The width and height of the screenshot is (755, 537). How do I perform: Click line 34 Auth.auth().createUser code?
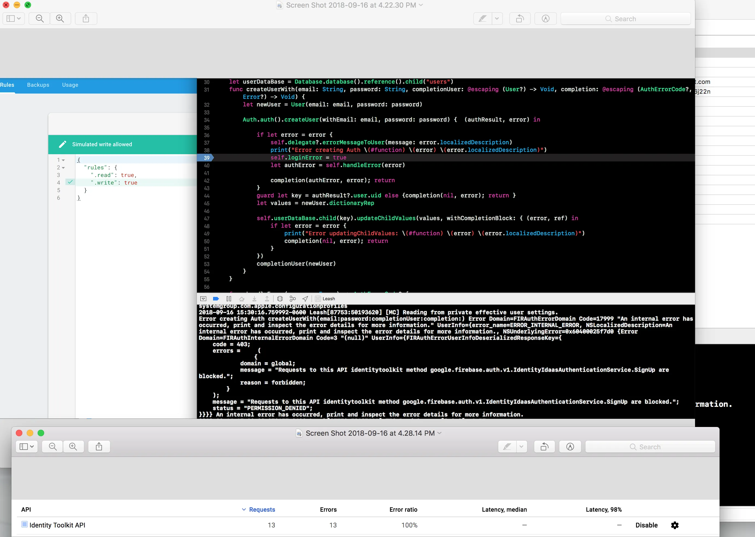(391, 120)
